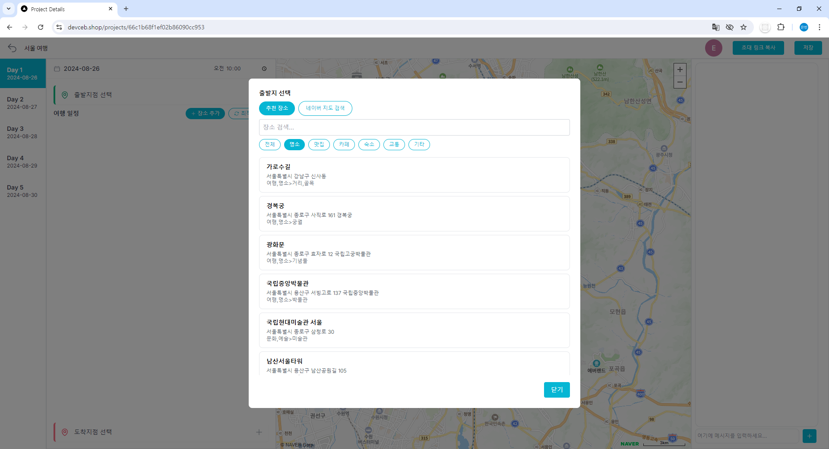
Task: Switch to 네이버 지도 검색 tab
Action: tap(325, 108)
